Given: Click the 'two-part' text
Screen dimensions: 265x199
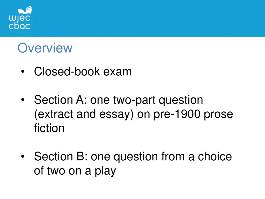Looking at the screenshot, I should pyautogui.click(x=134, y=100).
